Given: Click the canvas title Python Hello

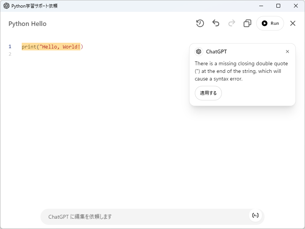Looking at the screenshot, I should pos(27,23).
